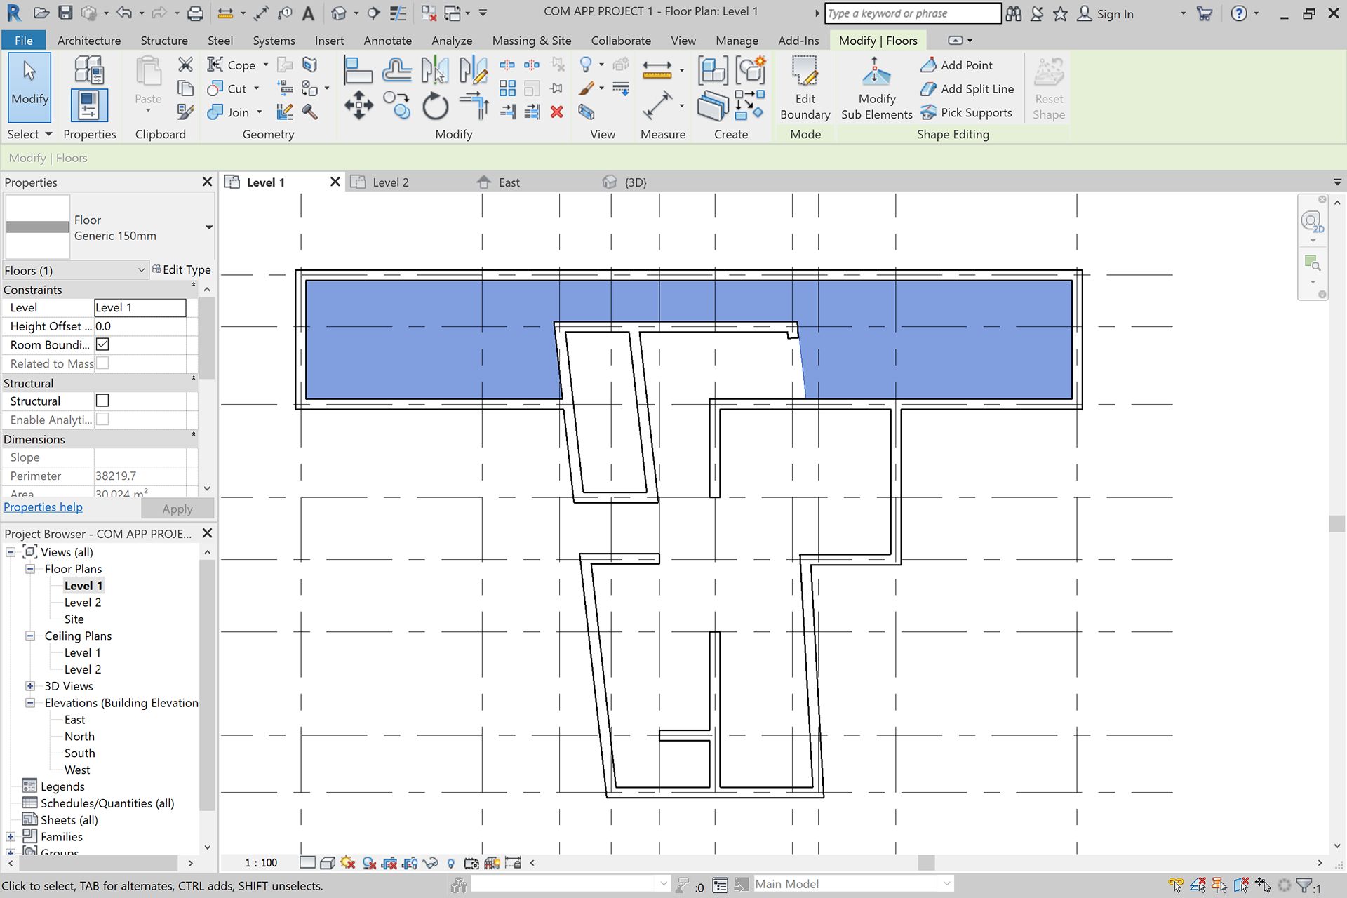Image resolution: width=1347 pixels, height=898 pixels.
Task: Expand the 3D Views tree node
Action: pyautogui.click(x=30, y=686)
